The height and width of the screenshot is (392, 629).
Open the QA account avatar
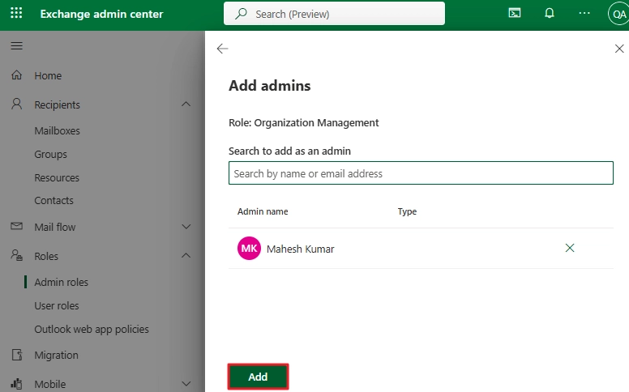(x=618, y=14)
